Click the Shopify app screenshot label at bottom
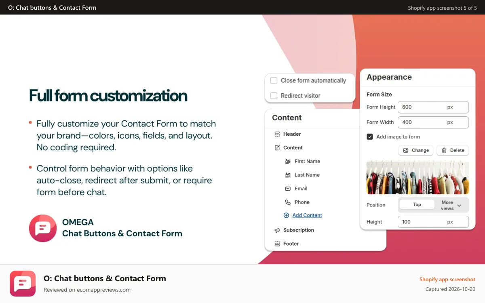 447,280
